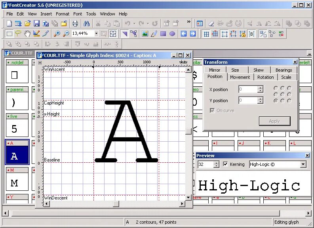Toggle show bearings B icon
Screen dimensions: 314x228
point(251,34)
